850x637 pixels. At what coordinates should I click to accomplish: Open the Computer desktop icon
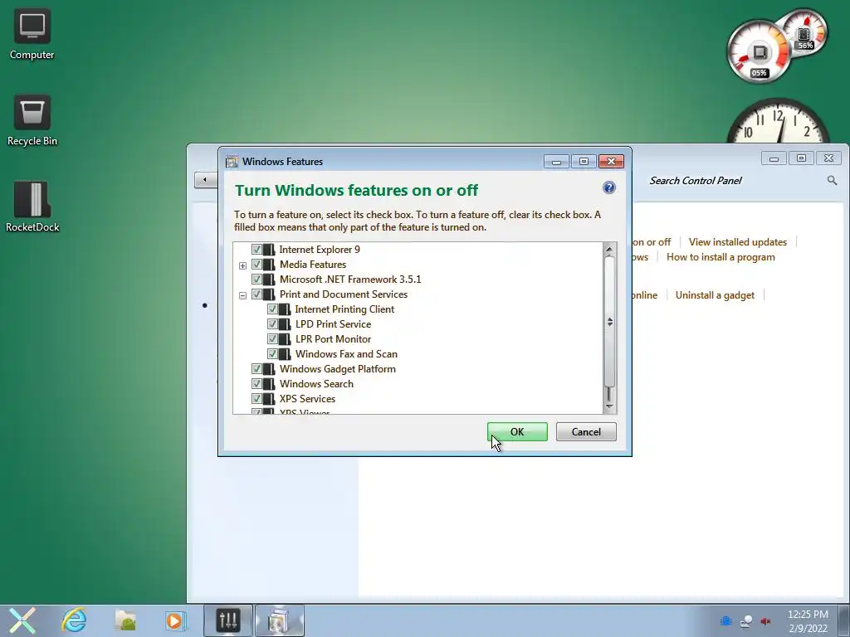pyautogui.click(x=32, y=35)
